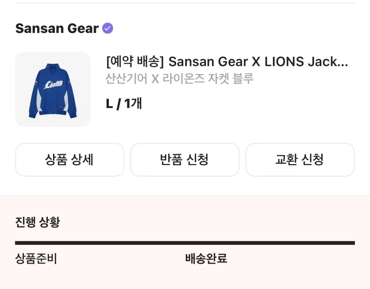Viewport: 370px width, 289px height.
Task: Click the 상품 상세 button
Action: pyautogui.click(x=70, y=160)
